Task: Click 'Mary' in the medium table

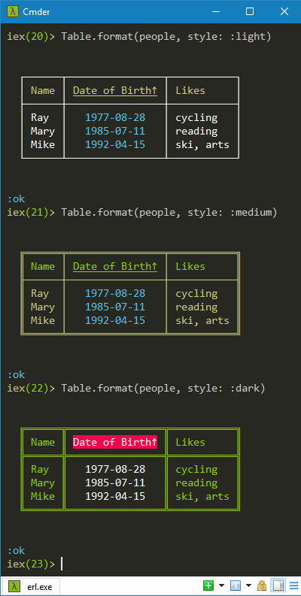Action: pos(43,307)
